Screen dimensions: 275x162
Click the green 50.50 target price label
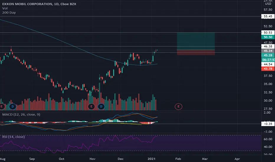point(268,37)
